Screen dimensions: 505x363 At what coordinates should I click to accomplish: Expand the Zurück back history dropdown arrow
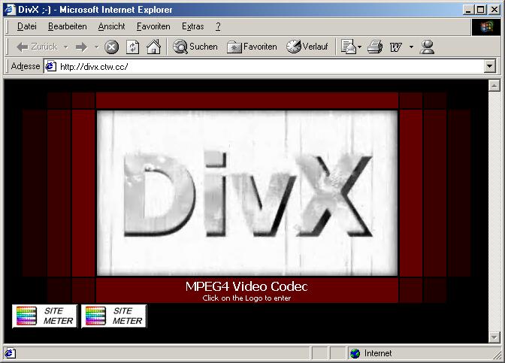(65, 47)
